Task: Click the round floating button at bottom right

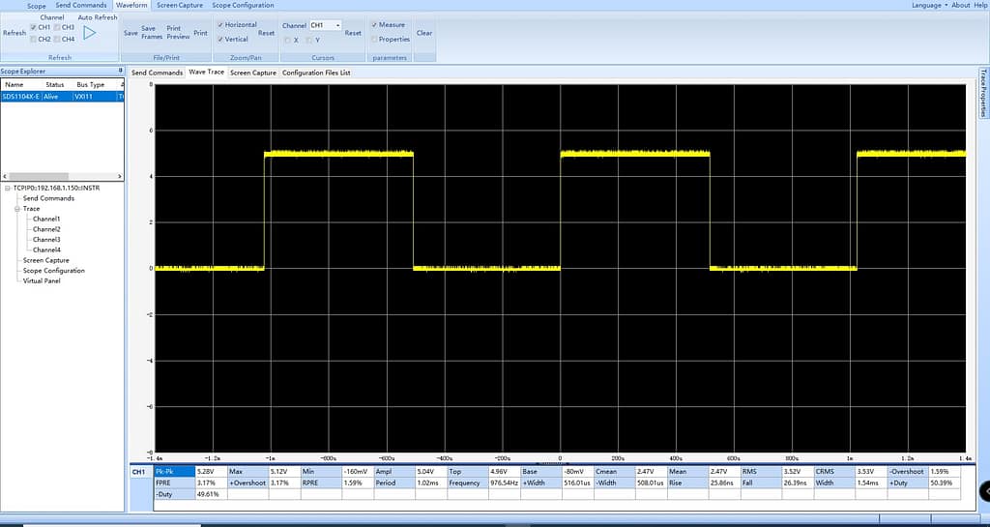Action: click(x=983, y=491)
